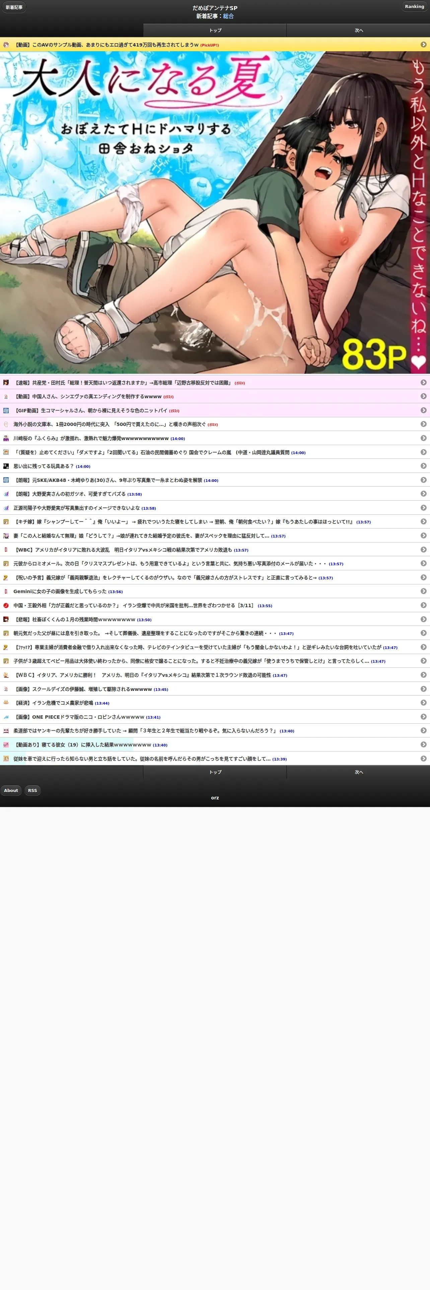Click the arrow on the 生コマーシャルさん row
The image size is (430, 1290).
pyautogui.click(x=424, y=410)
